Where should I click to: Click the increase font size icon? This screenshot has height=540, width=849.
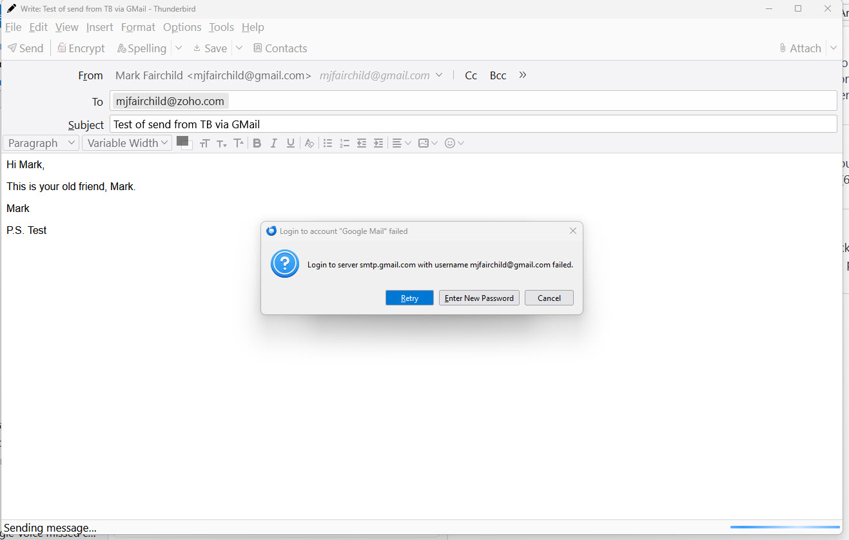tap(239, 143)
